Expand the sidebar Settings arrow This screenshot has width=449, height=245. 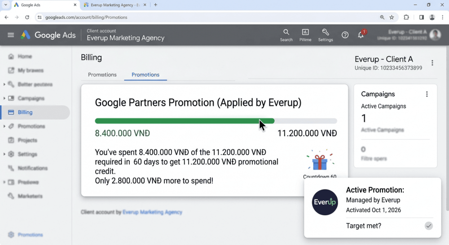click(4, 154)
